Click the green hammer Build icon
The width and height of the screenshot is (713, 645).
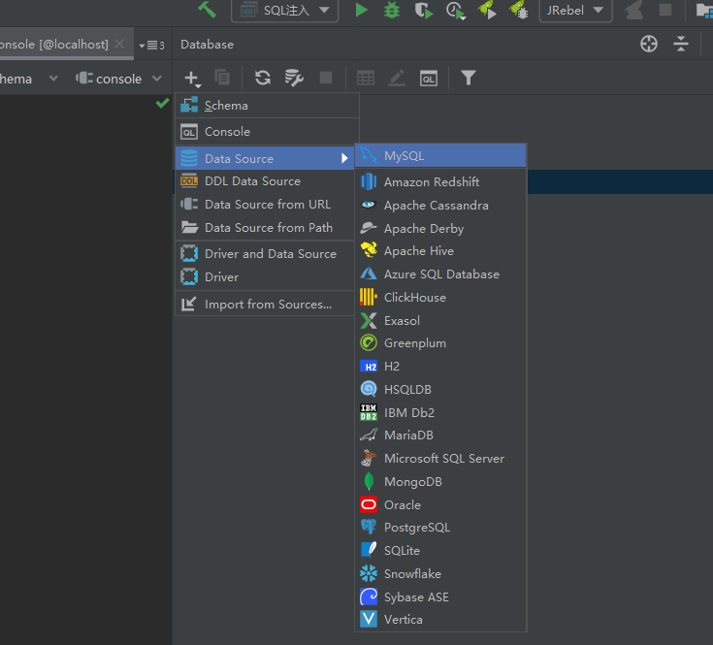(207, 10)
